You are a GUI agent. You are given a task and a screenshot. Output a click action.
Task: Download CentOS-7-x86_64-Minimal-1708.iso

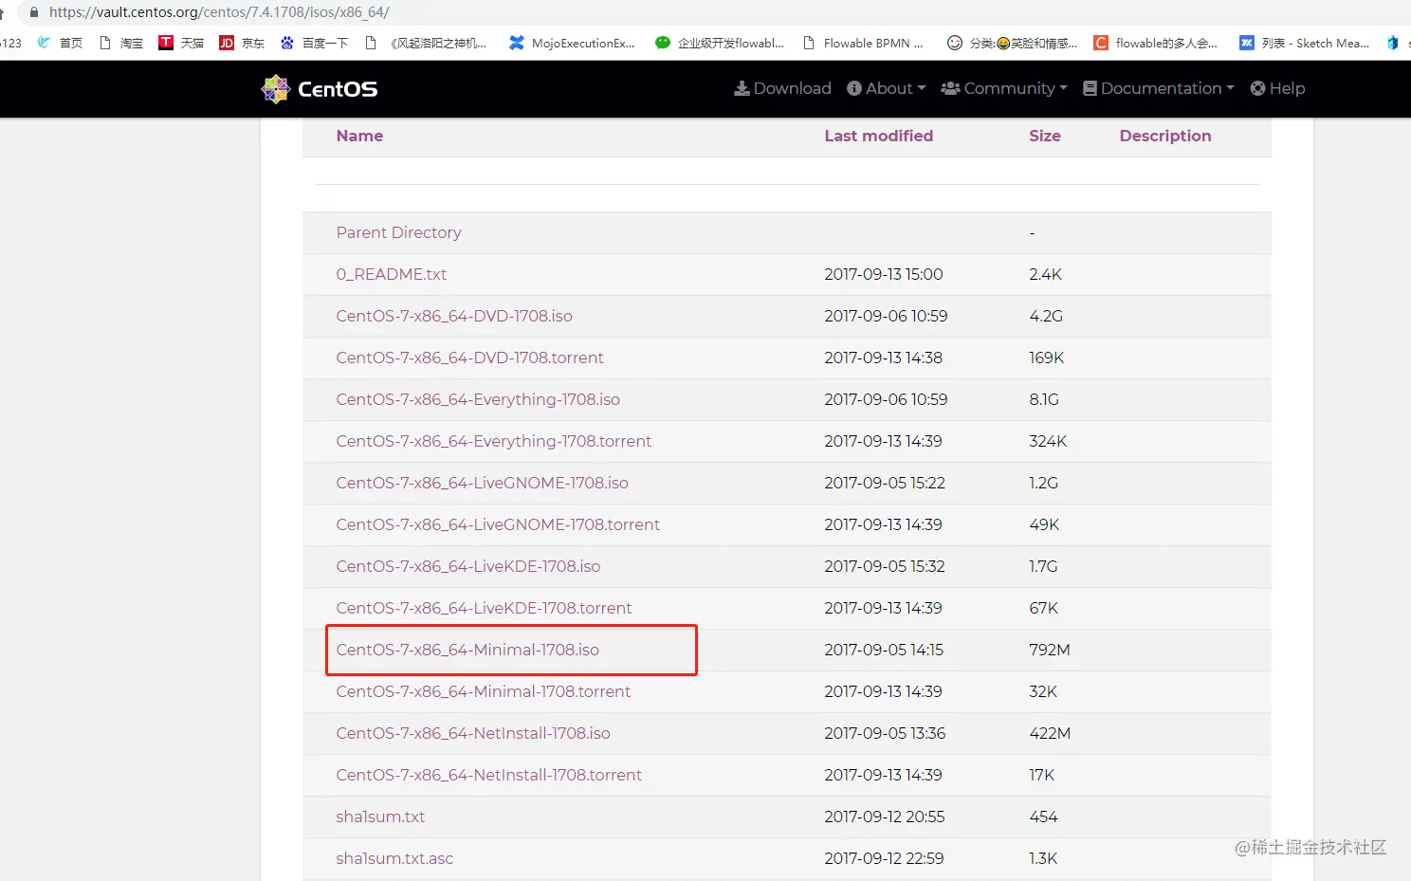[x=467, y=650]
